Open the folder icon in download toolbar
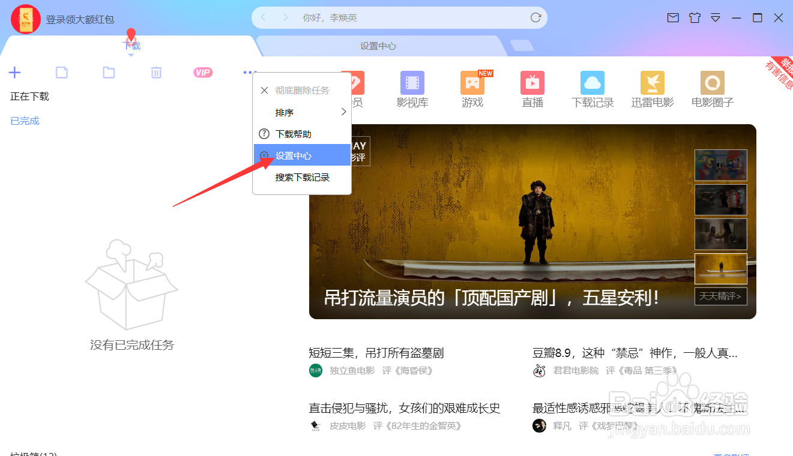This screenshot has height=456, width=793. coord(109,73)
